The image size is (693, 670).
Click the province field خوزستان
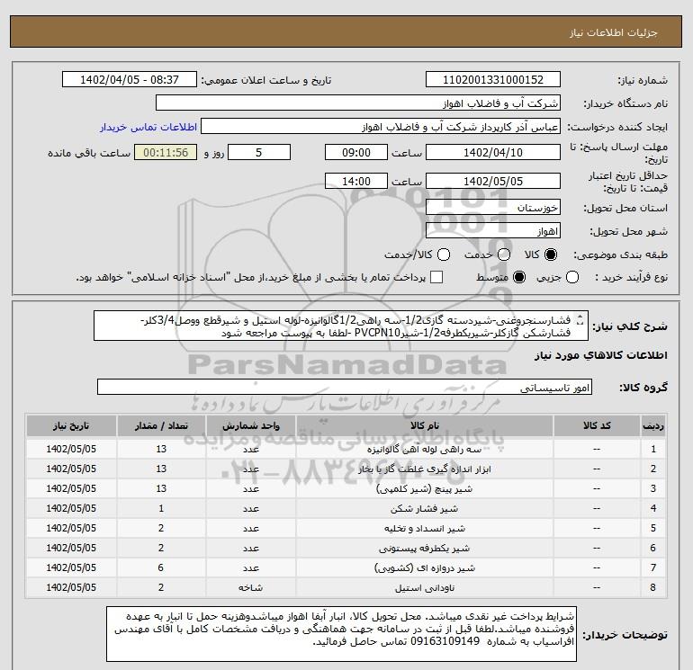[x=493, y=208]
